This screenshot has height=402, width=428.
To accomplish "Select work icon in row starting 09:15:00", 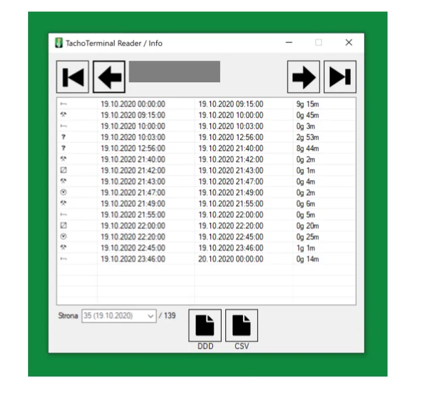I will [63, 115].
